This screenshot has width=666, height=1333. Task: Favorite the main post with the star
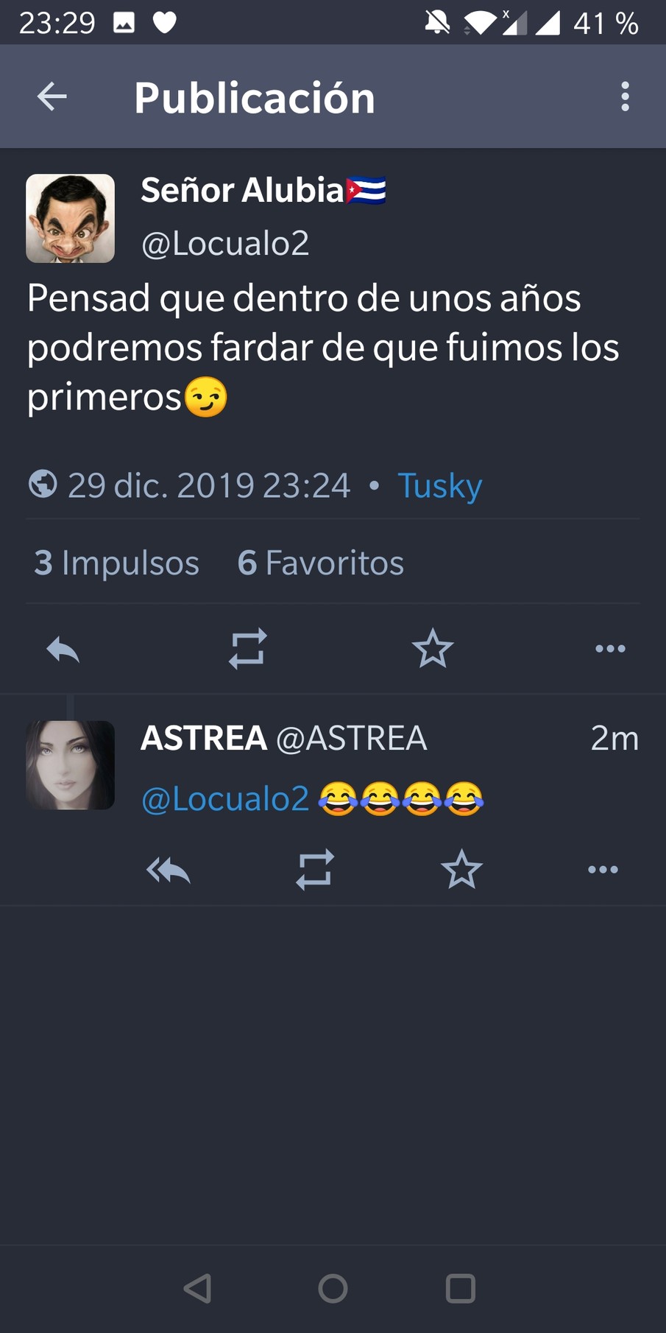click(x=432, y=649)
